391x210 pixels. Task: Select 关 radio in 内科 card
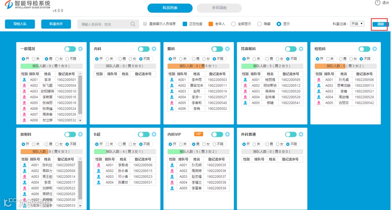coord(107,59)
